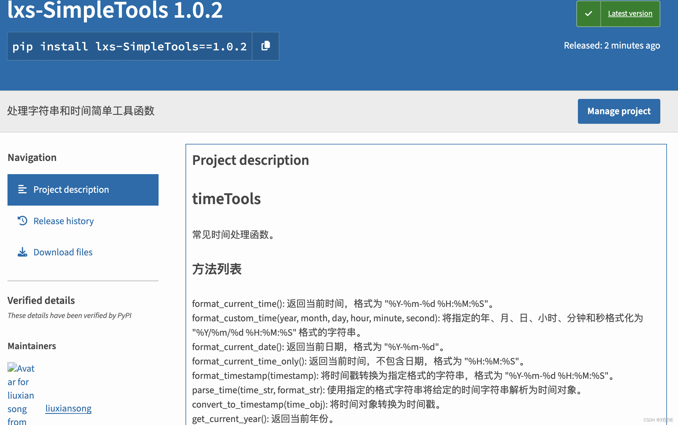Click the format_current_date() description line

point(318,347)
